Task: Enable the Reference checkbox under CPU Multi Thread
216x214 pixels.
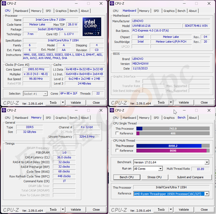Action: (x=117, y=151)
